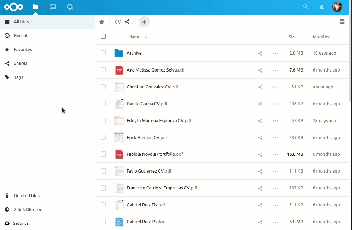This screenshot has width=352, height=230.
Task: Switch to grid view layout
Action: (x=342, y=21)
